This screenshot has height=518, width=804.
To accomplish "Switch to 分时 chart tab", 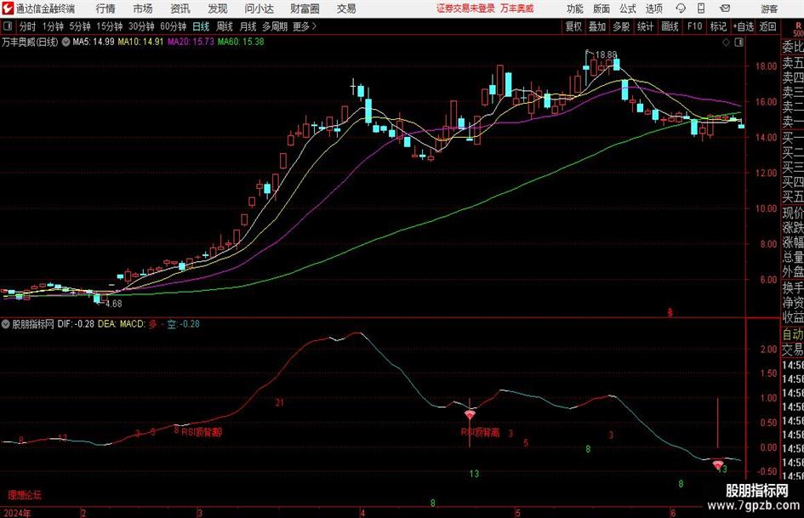I will pos(27,26).
